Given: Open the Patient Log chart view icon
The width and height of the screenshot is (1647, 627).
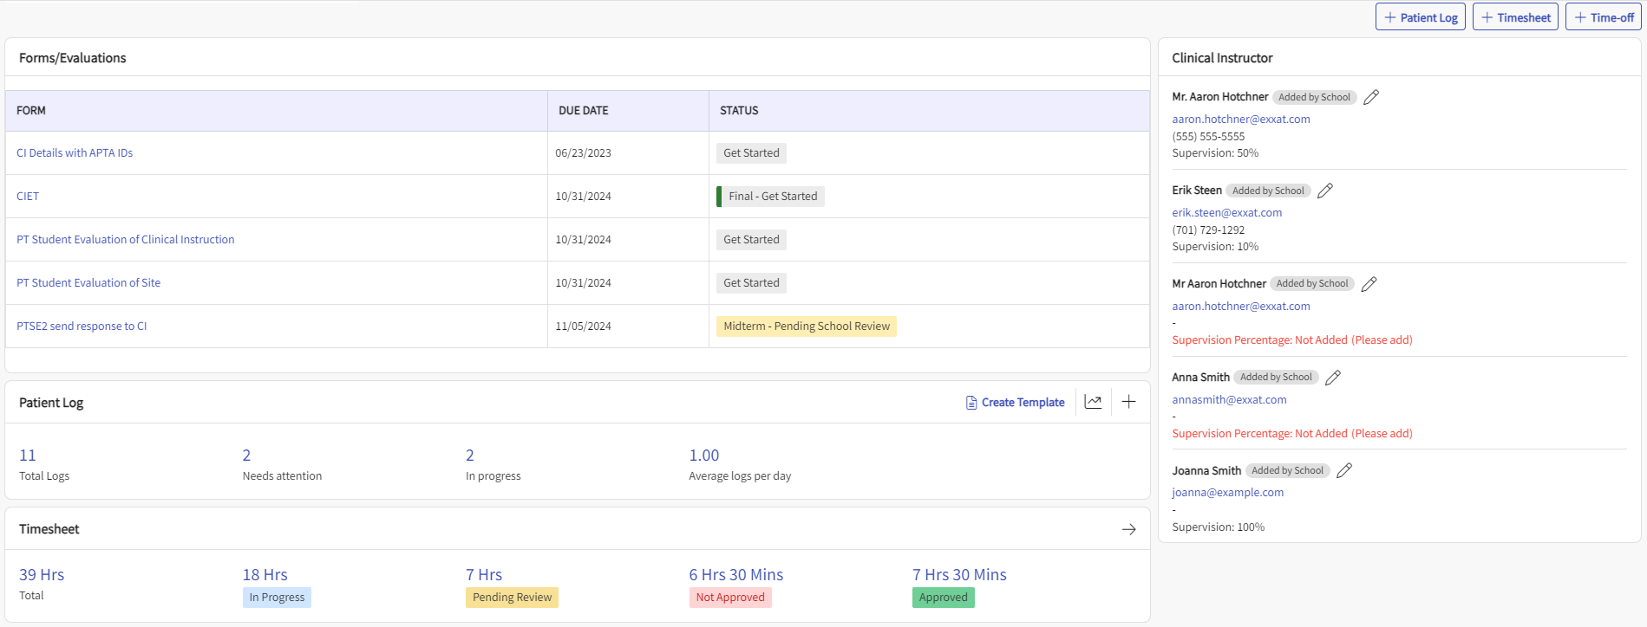Looking at the screenshot, I should tap(1093, 402).
